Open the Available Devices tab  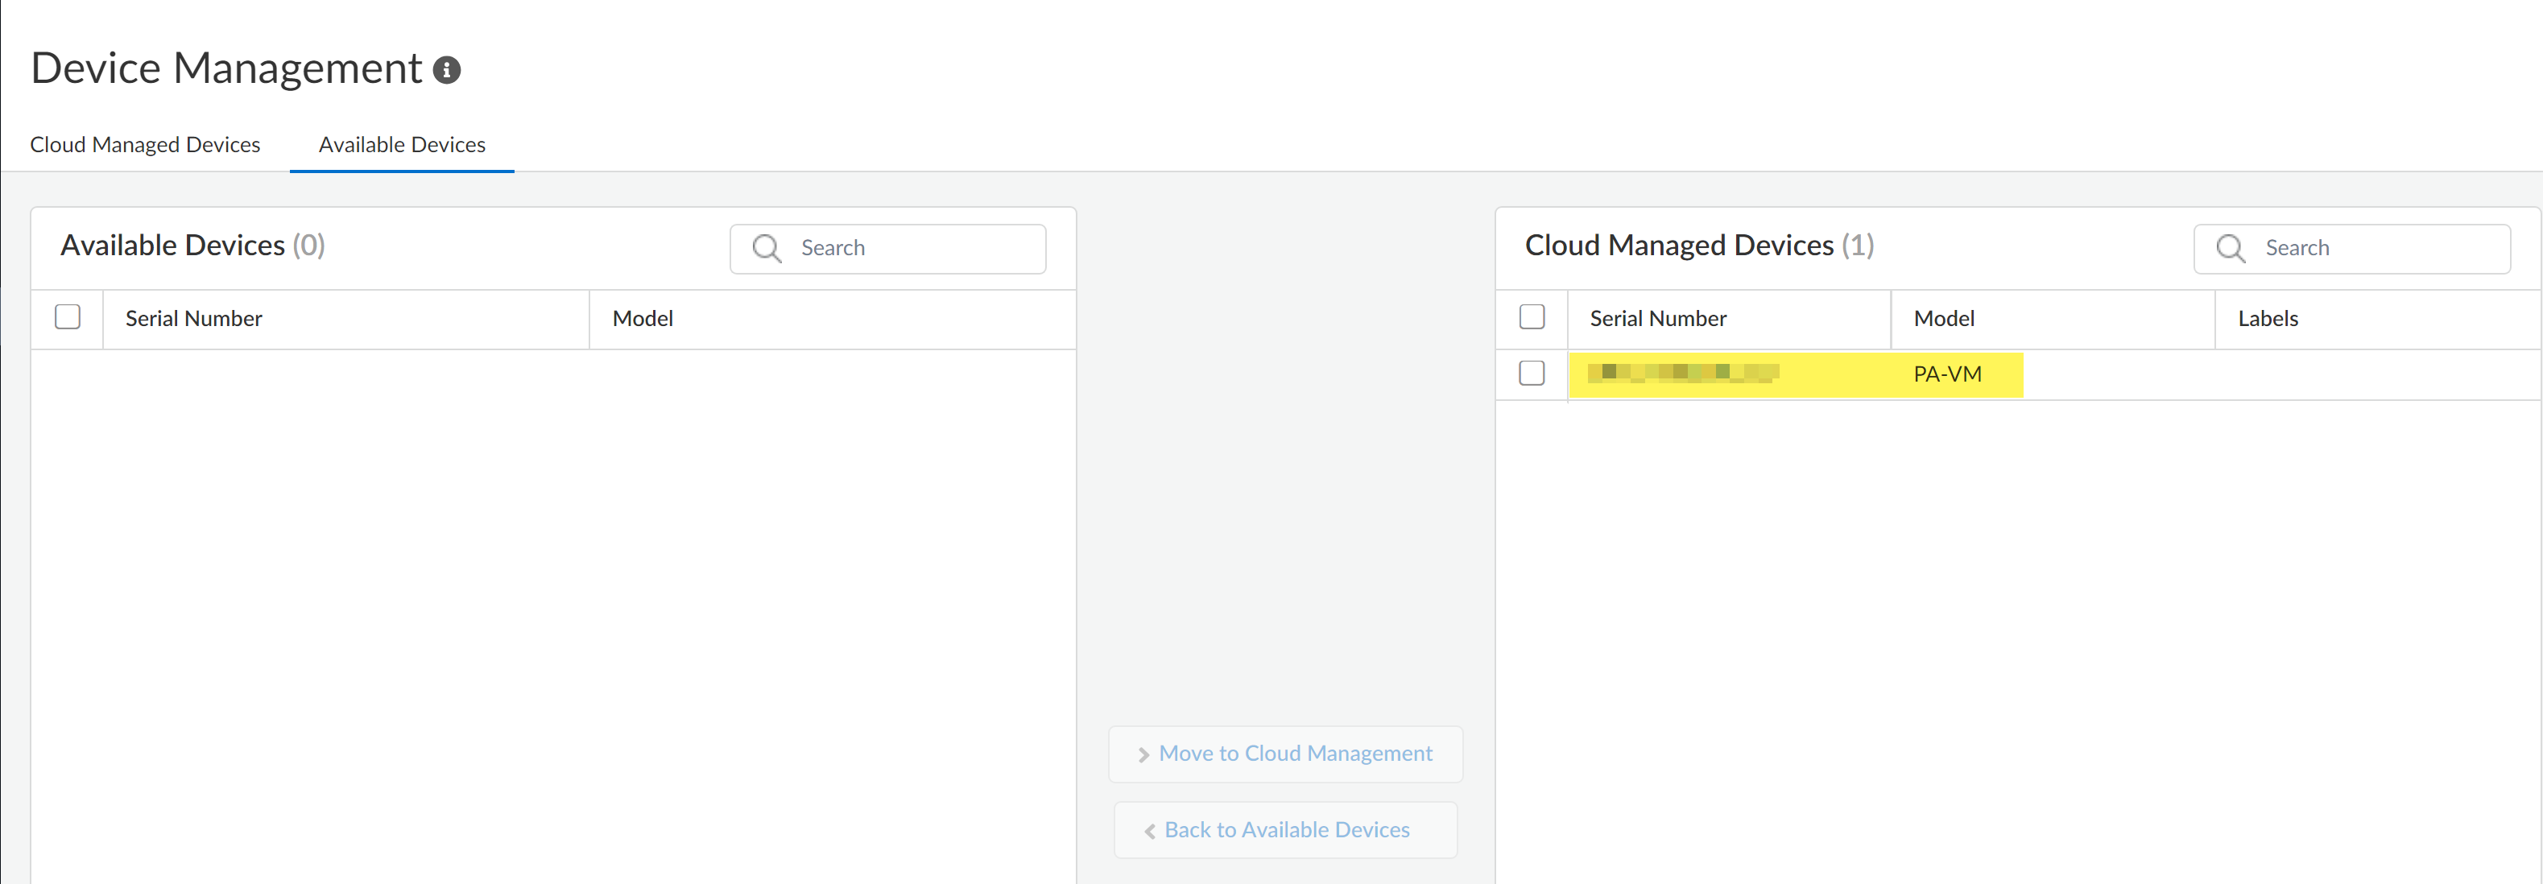(402, 145)
